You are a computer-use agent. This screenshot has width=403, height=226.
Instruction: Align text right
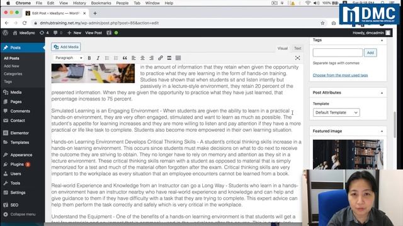(151, 58)
